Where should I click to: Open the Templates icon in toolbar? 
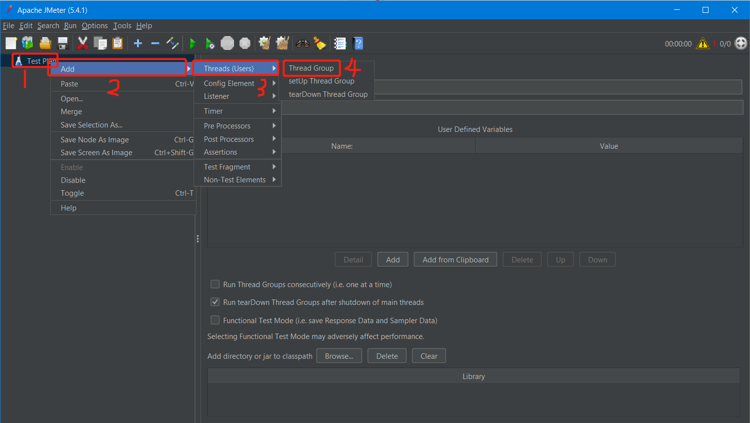tap(28, 43)
